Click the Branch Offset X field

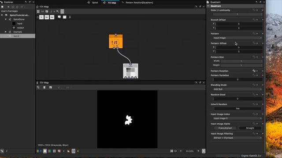239,24
